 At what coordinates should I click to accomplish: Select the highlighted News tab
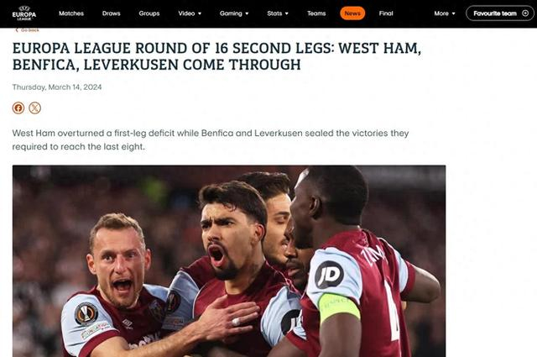click(352, 13)
